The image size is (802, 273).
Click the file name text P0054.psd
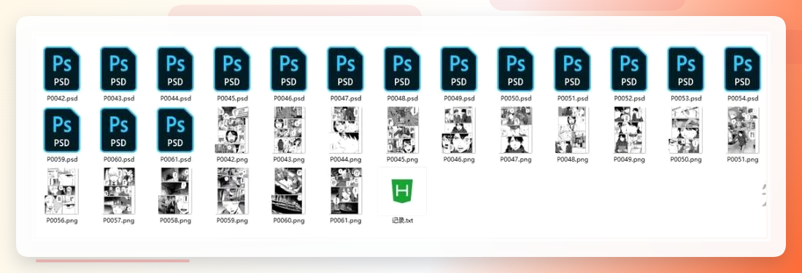(743, 98)
